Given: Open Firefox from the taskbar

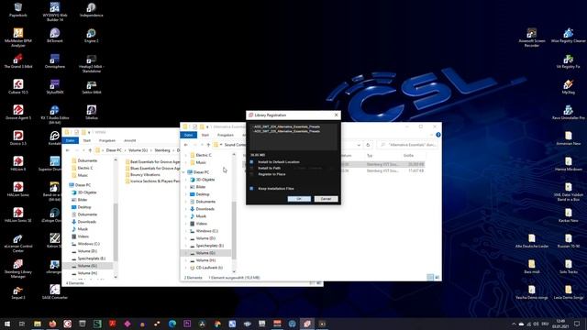Looking at the screenshot, I should (x=52, y=324).
